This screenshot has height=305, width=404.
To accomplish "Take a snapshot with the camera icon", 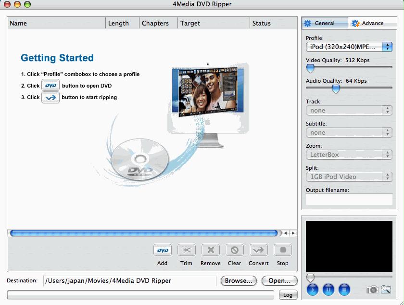I will coord(372,290).
